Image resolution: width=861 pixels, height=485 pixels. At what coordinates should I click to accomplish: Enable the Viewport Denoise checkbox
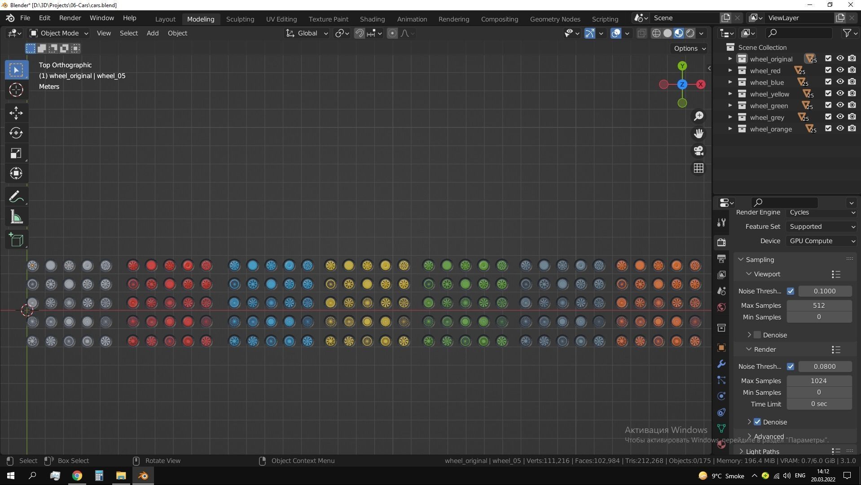coord(757,335)
